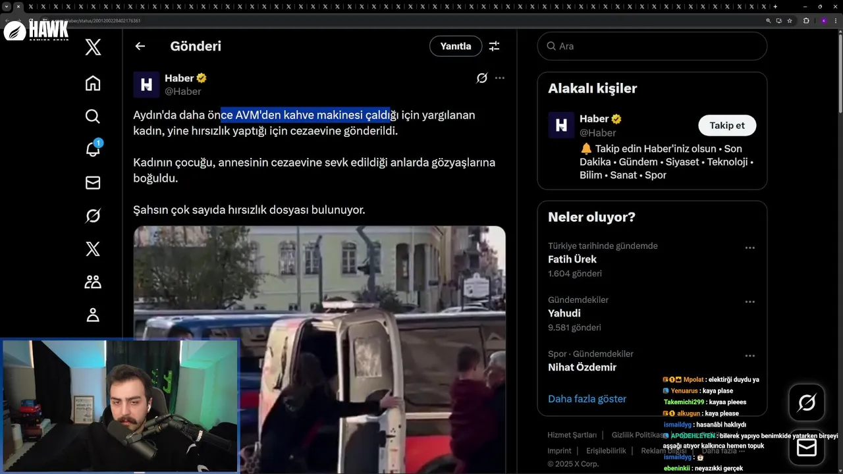Image resolution: width=843 pixels, height=474 pixels.
Task: Go to Home via the house icon
Action: pos(93,83)
